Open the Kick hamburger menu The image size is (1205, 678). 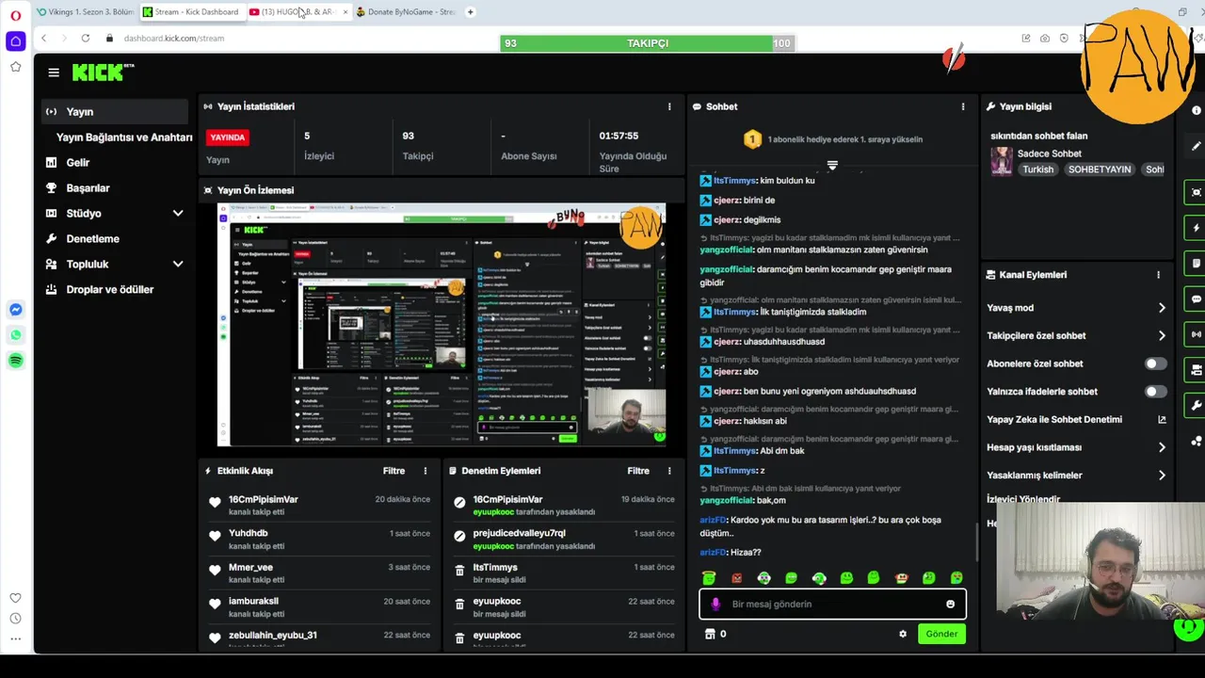point(54,73)
